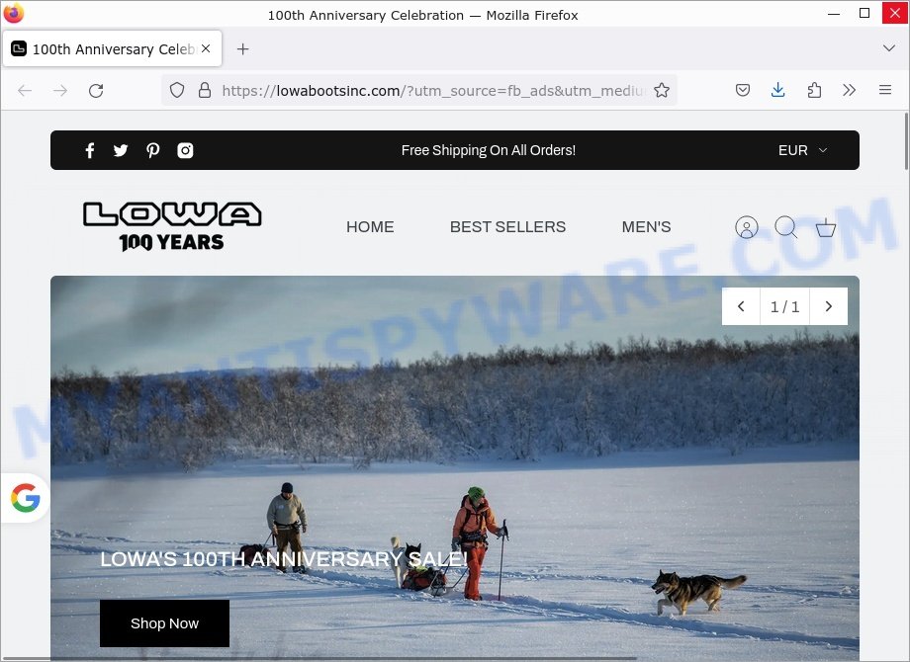The height and width of the screenshot is (662, 910).
Task: Show next slide in banner carousel
Action: coord(829,306)
